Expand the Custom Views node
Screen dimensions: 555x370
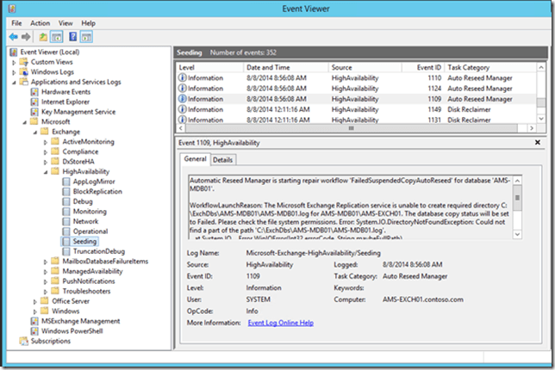(x=15, y=62)
